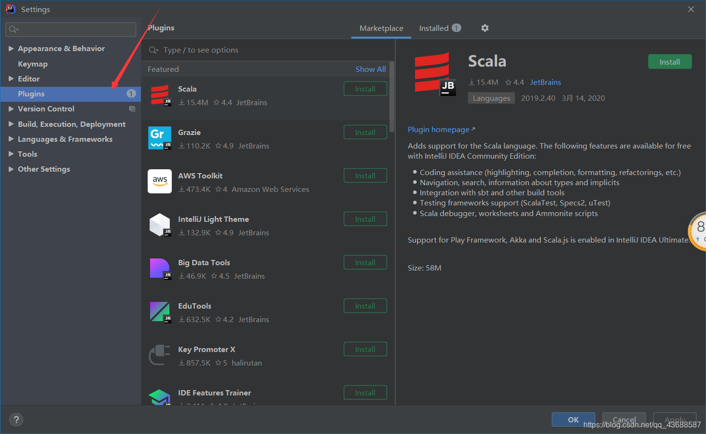Image resolution: width=706 pixels, height=434 pixels.
Task: Click the OK button
Action: tap(573, 420)
